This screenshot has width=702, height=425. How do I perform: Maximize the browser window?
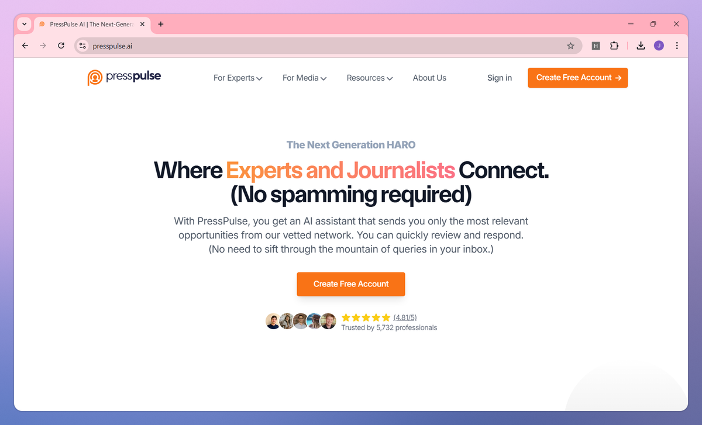point(653,24)
